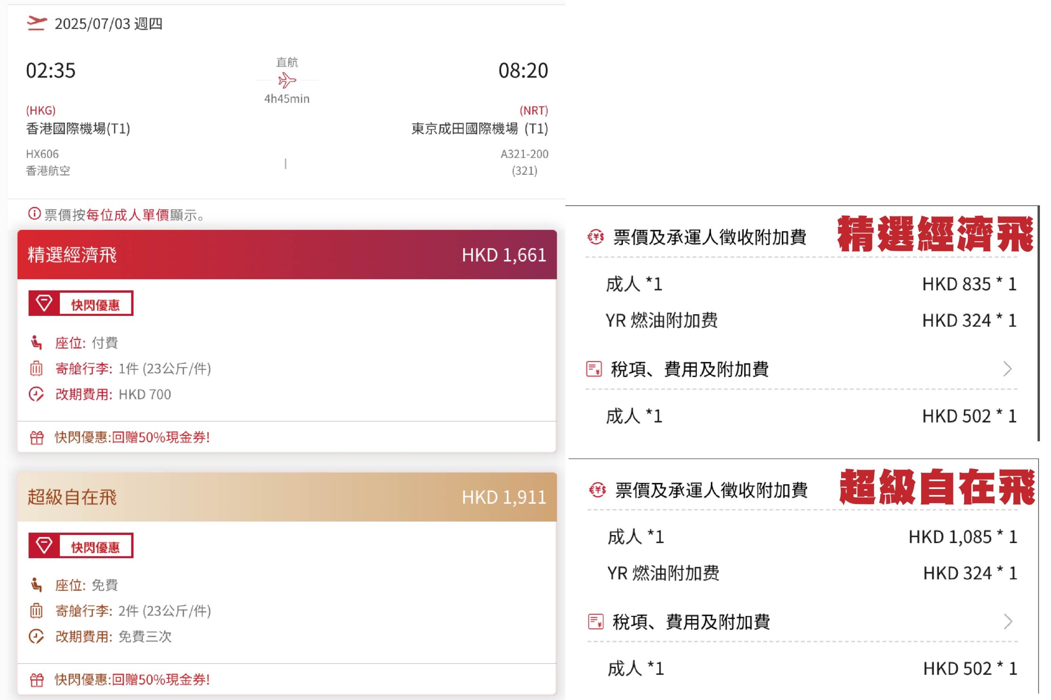
Task: Open the 回贈50%現金券 promo link under 精選經濟飛
Action: [x=132, y=437]
